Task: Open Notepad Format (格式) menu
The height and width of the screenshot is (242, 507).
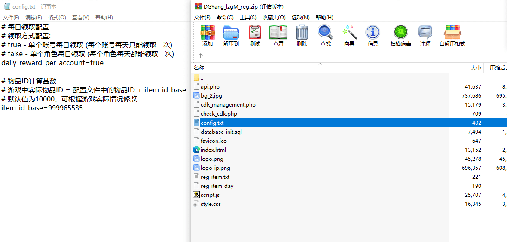Action: tap(57, 18)
